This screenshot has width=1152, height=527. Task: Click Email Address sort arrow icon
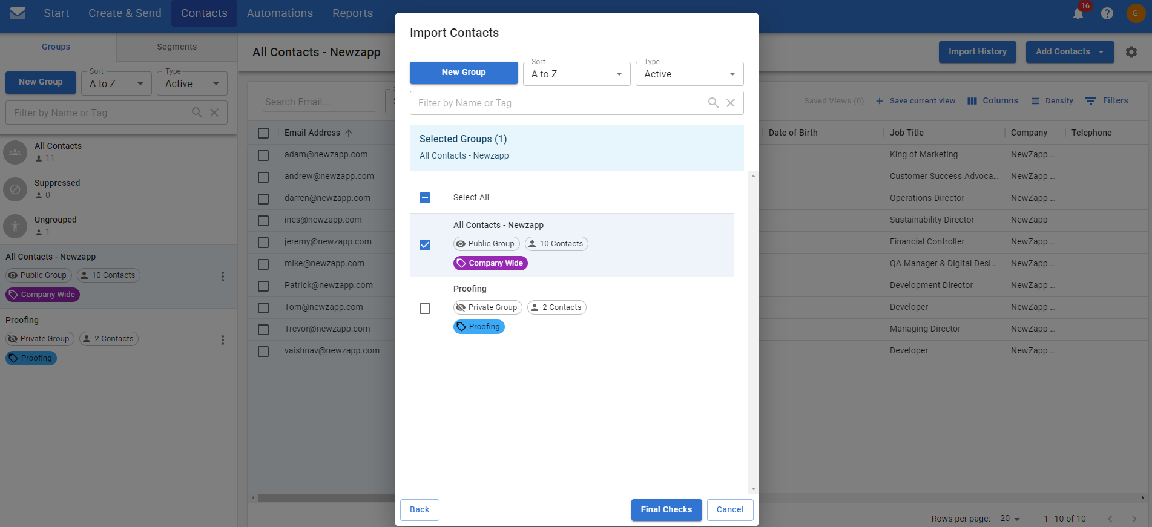click(349, 133)
